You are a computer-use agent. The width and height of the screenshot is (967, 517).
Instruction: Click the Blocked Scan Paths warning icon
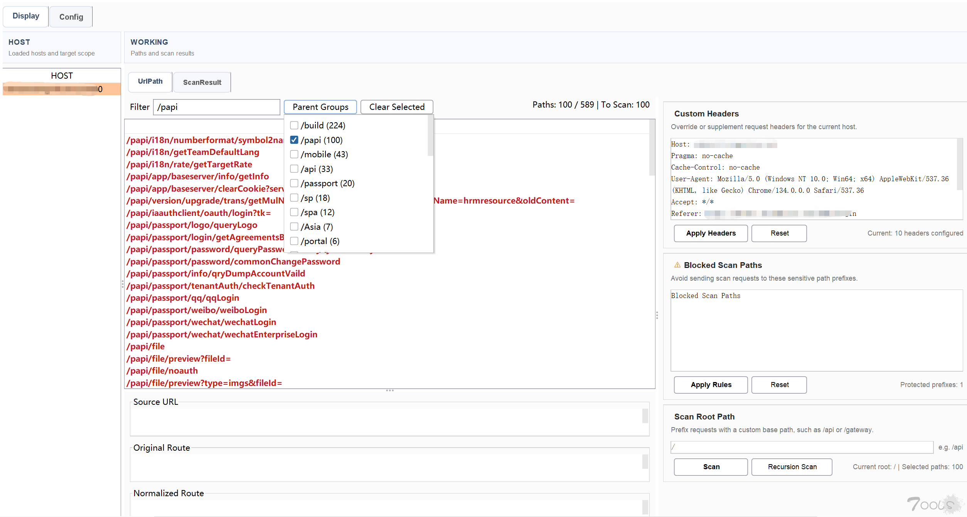coord(677,265)
